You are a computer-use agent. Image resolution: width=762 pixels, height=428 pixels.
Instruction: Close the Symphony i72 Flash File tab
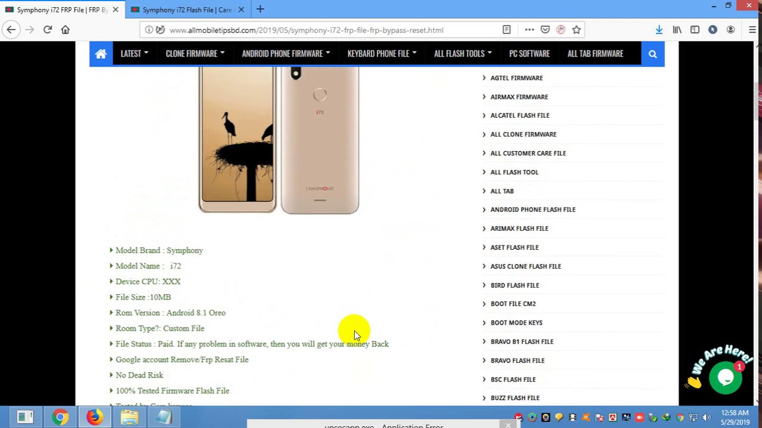tap(241, 10)
